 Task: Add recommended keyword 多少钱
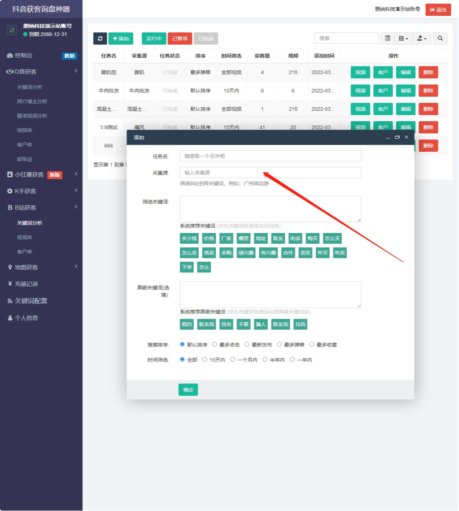[189, 238]
